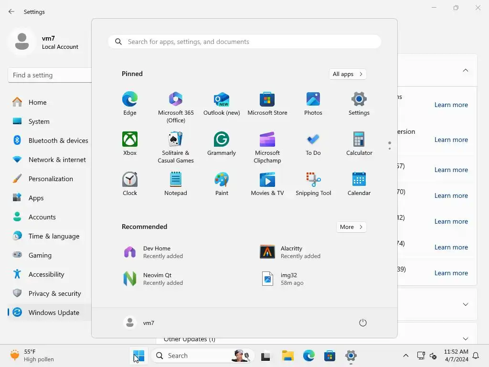This screenshot has width=489, height=367.
Task: Launch the Snipping Tool
Action: (x=313, y=184)
